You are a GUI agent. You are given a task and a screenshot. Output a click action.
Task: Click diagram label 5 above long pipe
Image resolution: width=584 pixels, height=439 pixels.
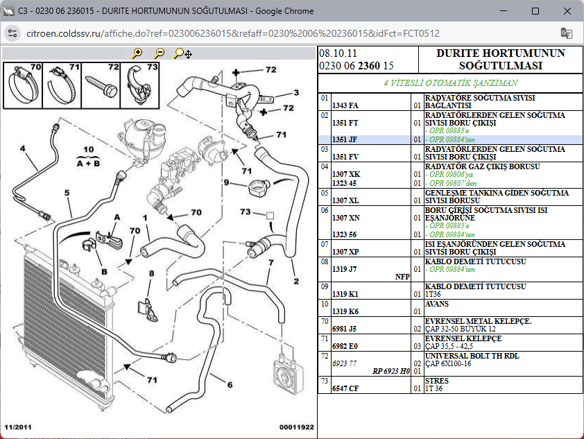67,193
